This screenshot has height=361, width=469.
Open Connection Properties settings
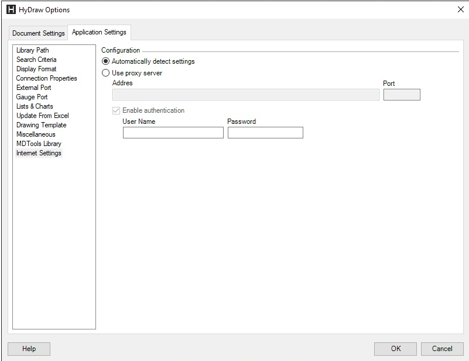point(46,78)
